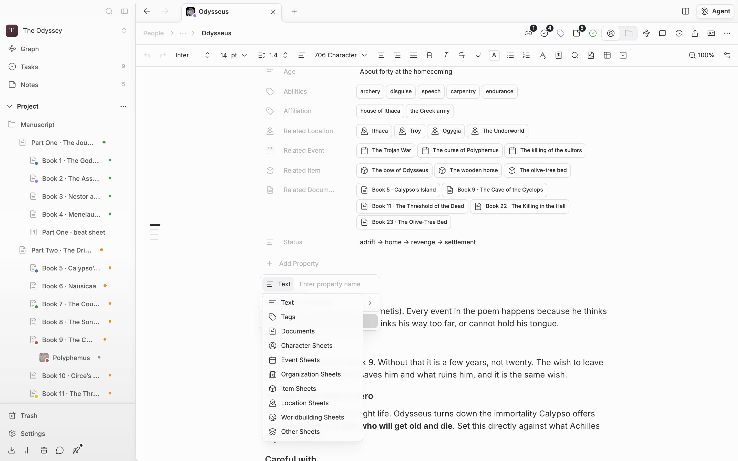Image resolution: width=738 pixels, height=461 pixels.
Task: Open the Graph view
Action: click(x=67, y=49)
